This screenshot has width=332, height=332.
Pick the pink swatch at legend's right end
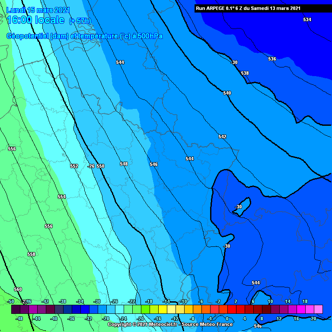pos(318,309)
